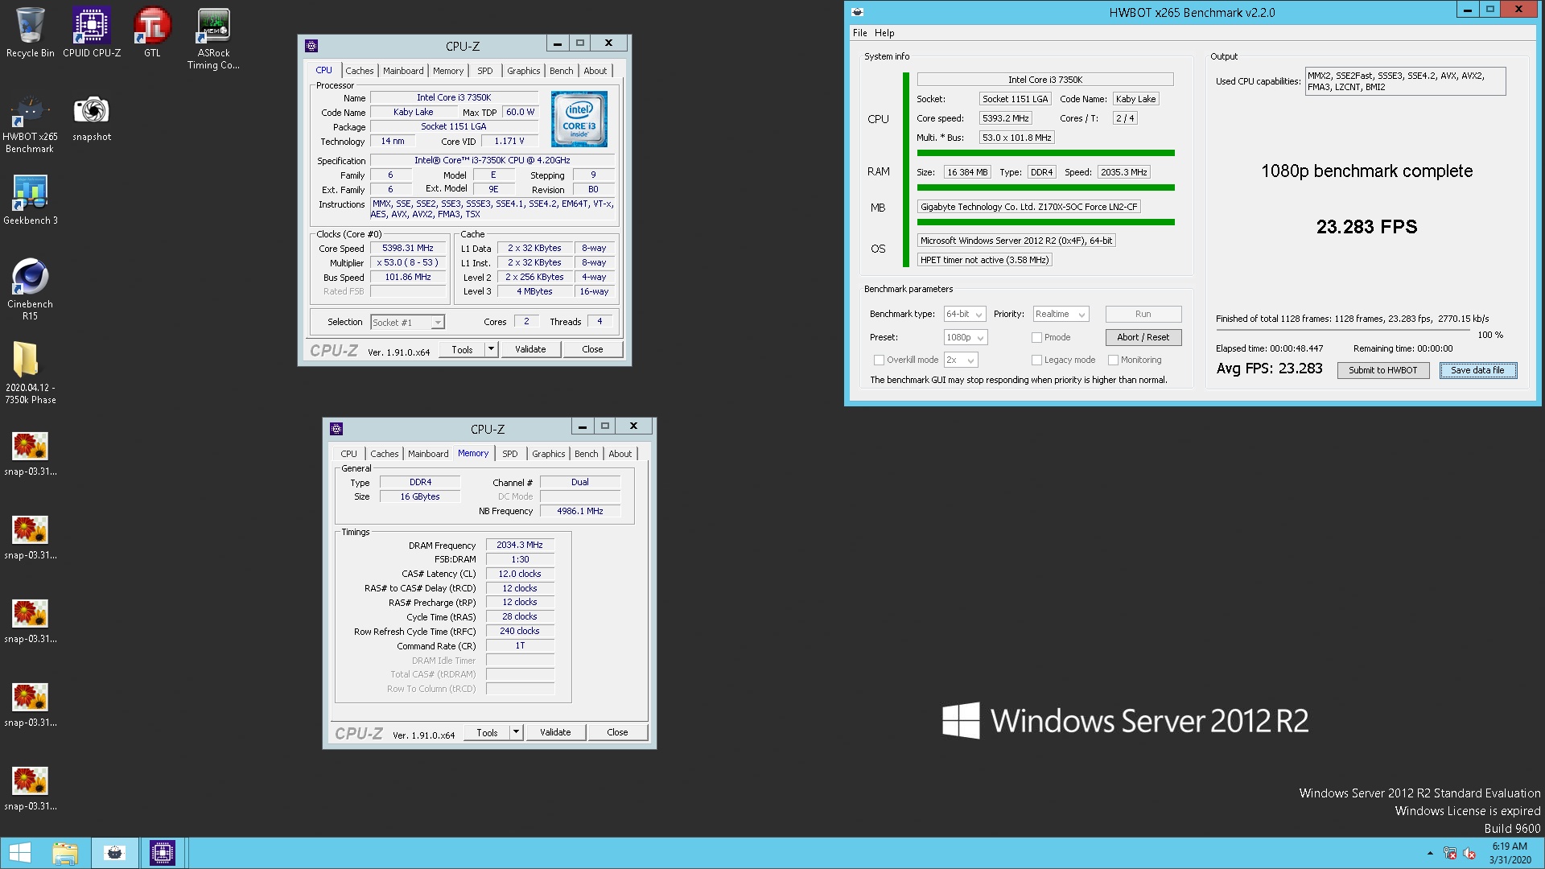This screenshot has height=869, width=1545.
Task: Open the Preset 1080p dropdown
Action: click(965, 337)
